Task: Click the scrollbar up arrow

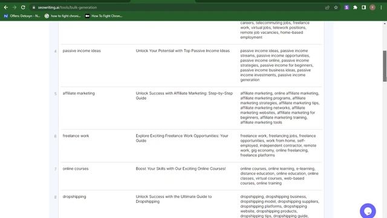Action: (x=385, y=24)
